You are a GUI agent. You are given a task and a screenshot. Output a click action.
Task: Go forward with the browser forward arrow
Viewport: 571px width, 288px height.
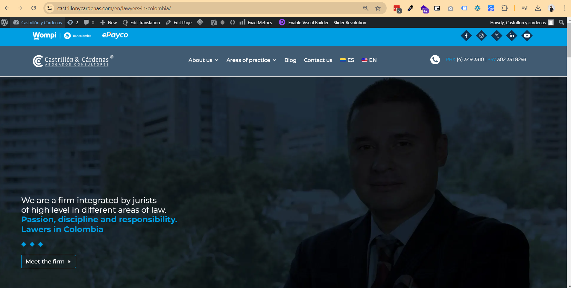[x=20, y=8]
